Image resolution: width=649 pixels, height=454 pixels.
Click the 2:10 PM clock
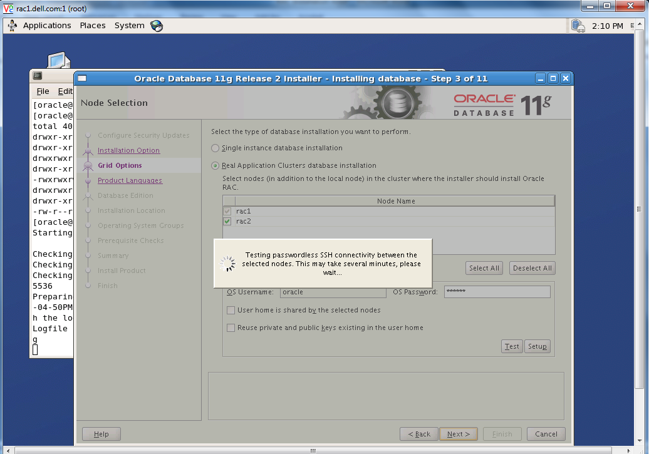[x=607, y=26]
